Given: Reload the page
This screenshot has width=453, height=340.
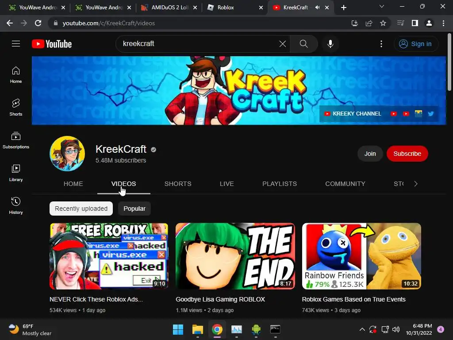Looking at the screenshot, I should [x=38, y=23].
